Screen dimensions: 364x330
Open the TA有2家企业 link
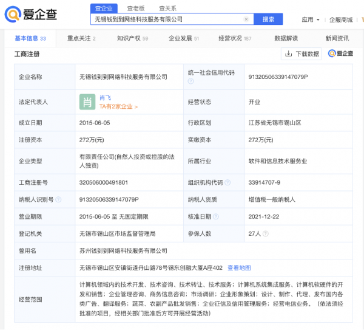tap(118, 106)
